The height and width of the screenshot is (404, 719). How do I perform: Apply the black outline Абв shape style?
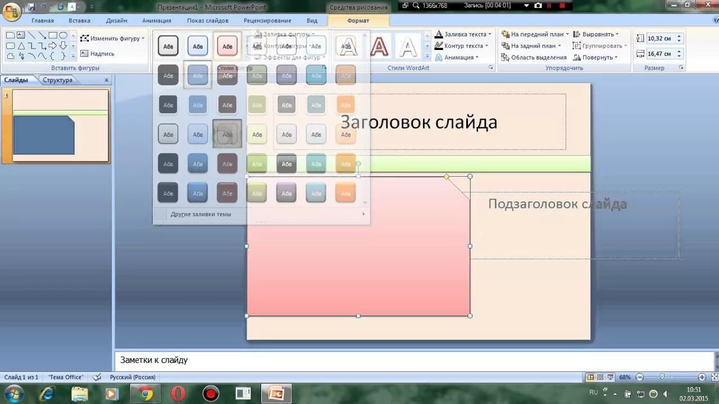pyautogui.click(x=169, y=45)
